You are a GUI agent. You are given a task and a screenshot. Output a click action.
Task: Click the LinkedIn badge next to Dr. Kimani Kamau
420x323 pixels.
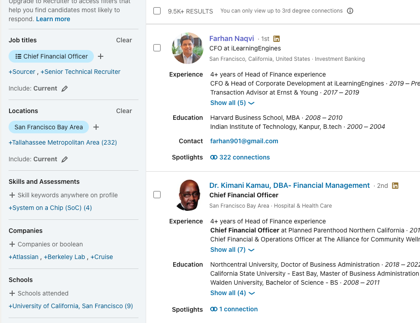(x=395, y=186)
